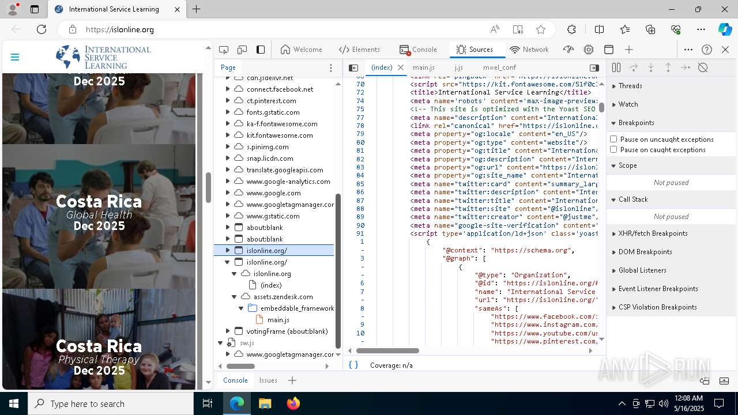Viewport: 738px width, 415px height.
Task: Open the Performance tool icon
Action: pos(568,50)
